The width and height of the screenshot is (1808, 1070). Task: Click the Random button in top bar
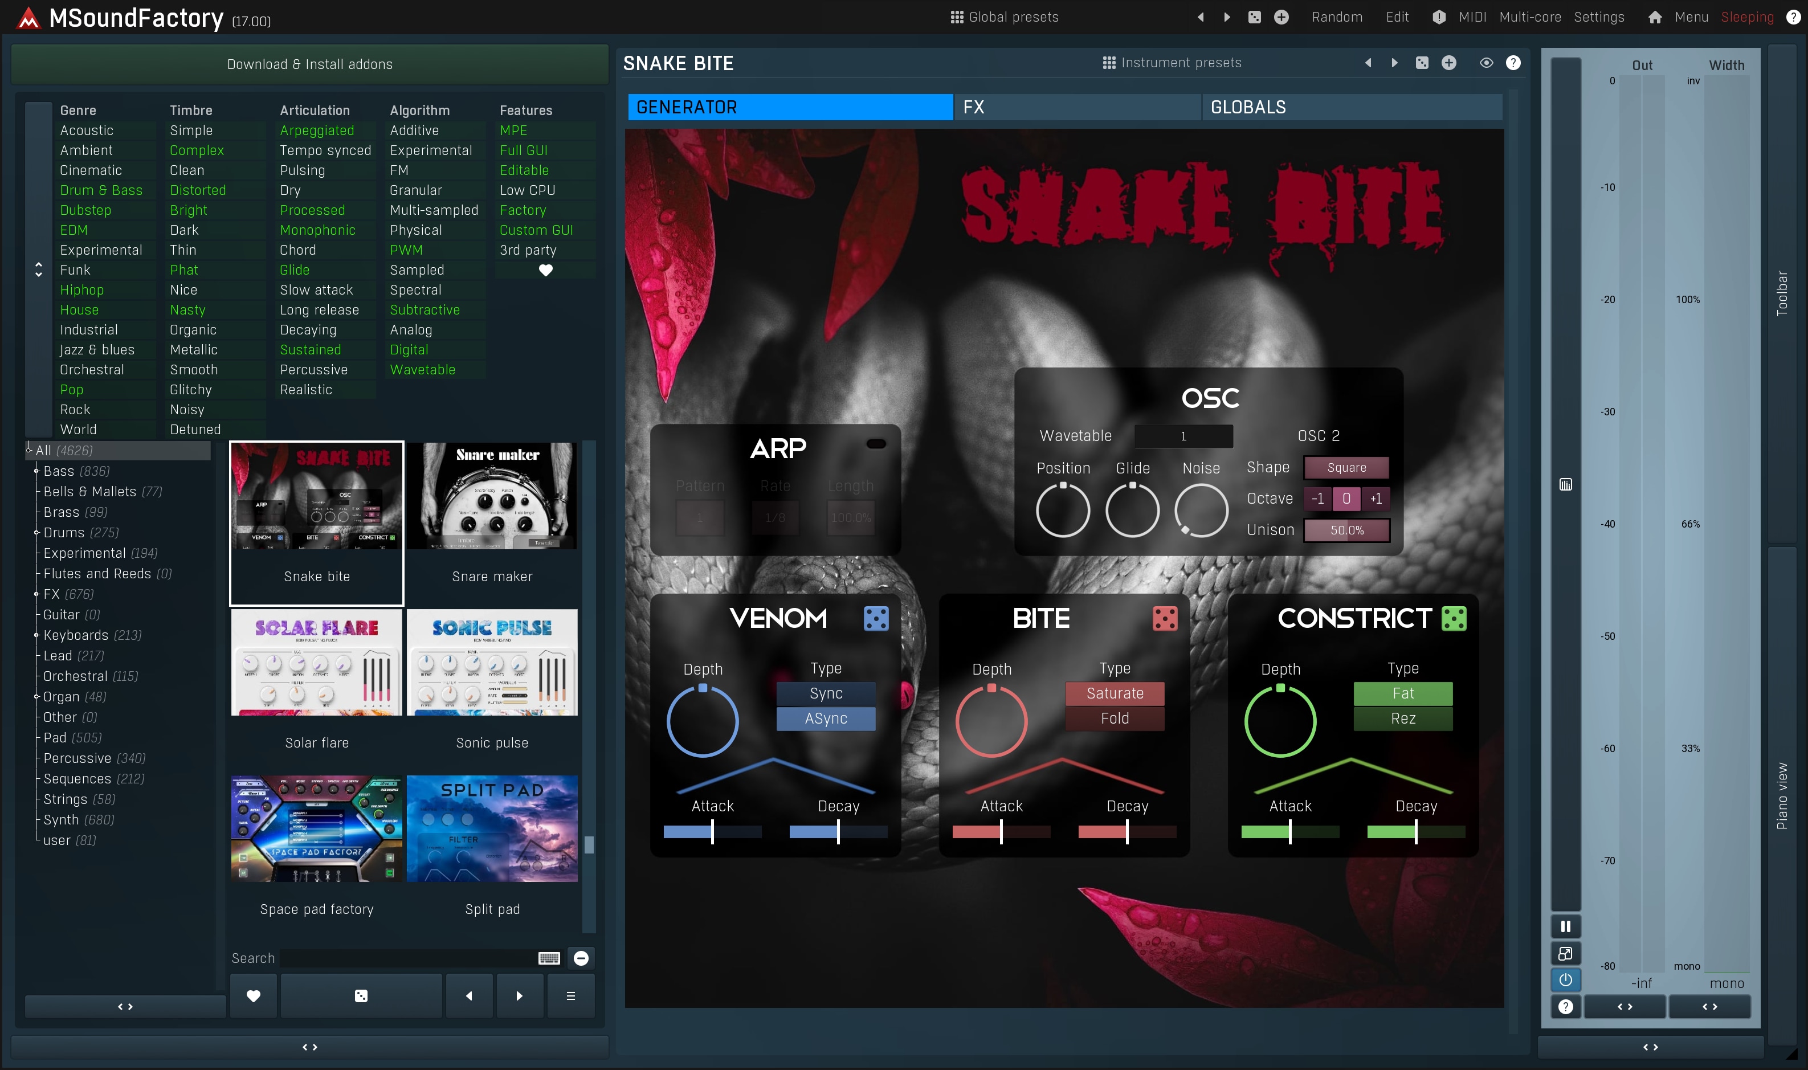[1337, 17]
